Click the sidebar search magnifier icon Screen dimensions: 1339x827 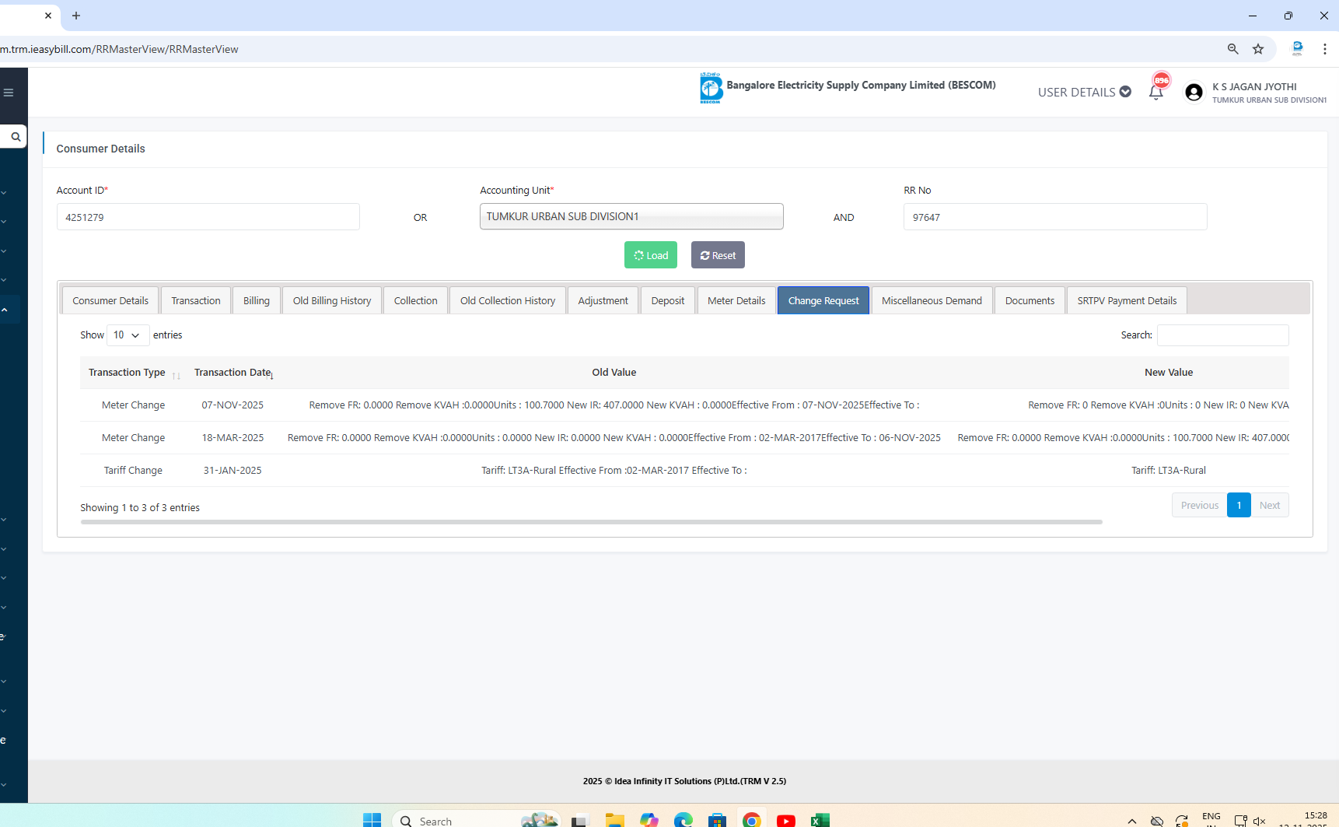(15, 137)
